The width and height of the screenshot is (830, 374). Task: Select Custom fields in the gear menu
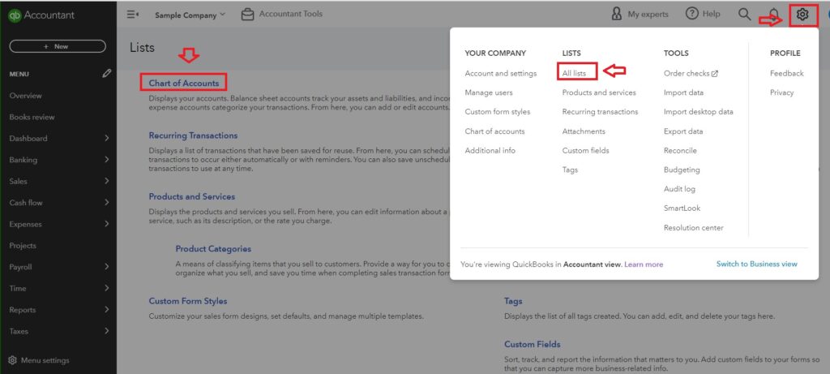[585, 150]
